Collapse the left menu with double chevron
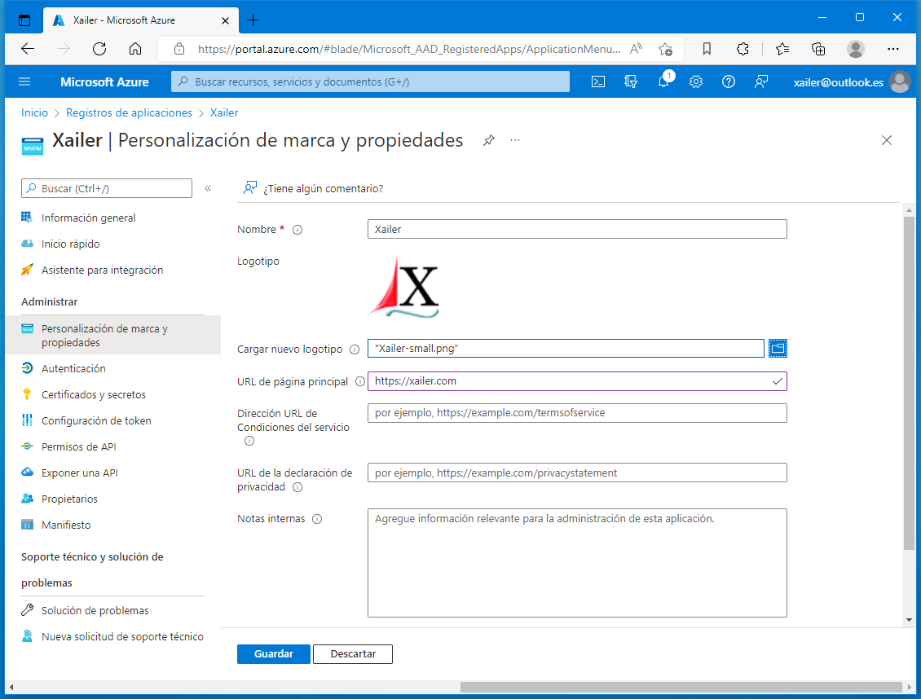This screenshot has height=699, width=921. click(x=208, y=188)
